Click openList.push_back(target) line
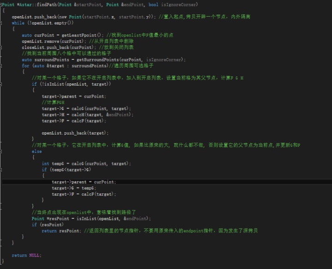Viewport: 332px width, 269px height. [75, 133]
